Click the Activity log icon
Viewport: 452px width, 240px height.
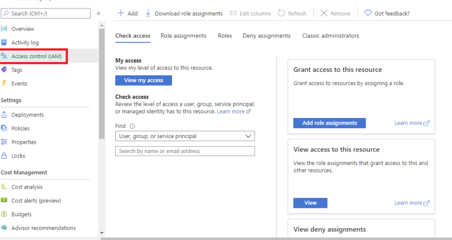click(x=4, y=42)
